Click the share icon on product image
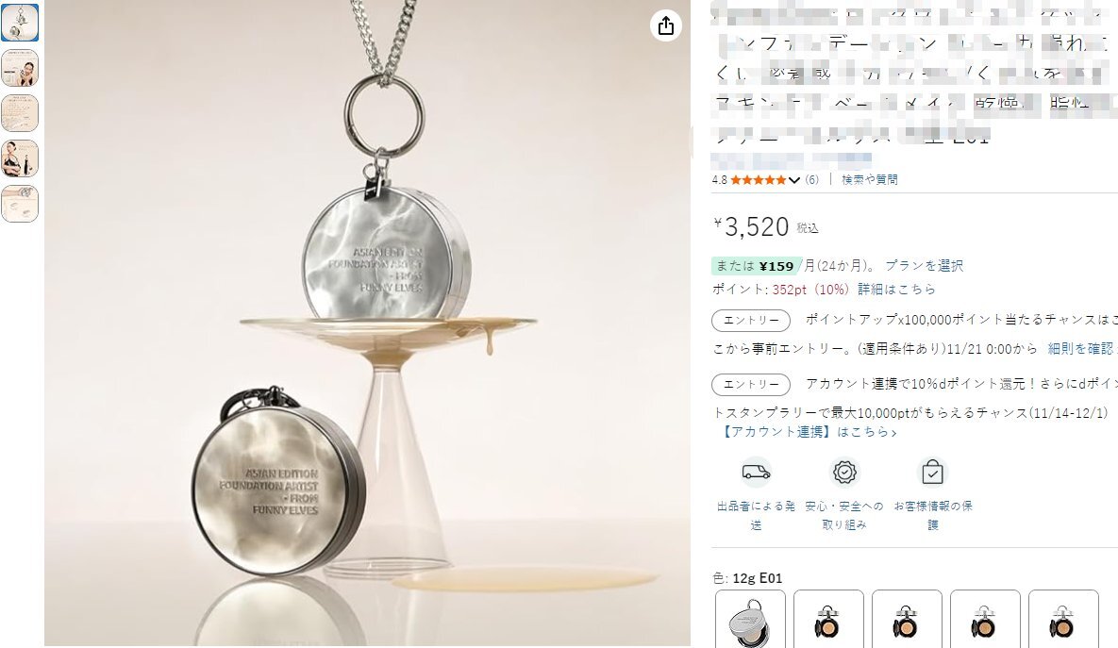The width and height of the screenshot is (1118, 648). tap(665, 26)
